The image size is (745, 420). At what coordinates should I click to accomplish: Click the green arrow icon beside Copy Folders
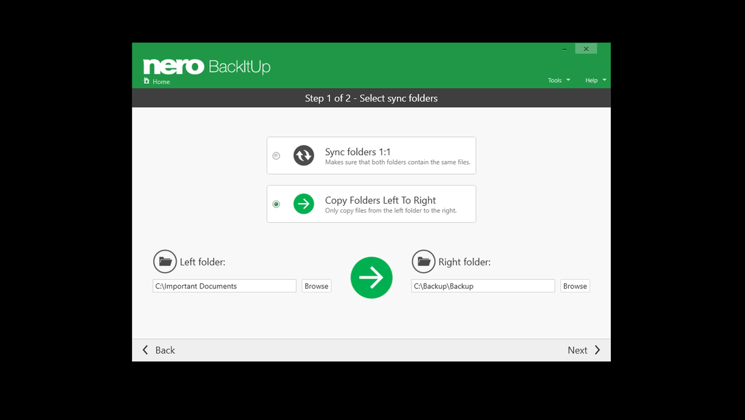pyautogui.click(x=303, y=203)
